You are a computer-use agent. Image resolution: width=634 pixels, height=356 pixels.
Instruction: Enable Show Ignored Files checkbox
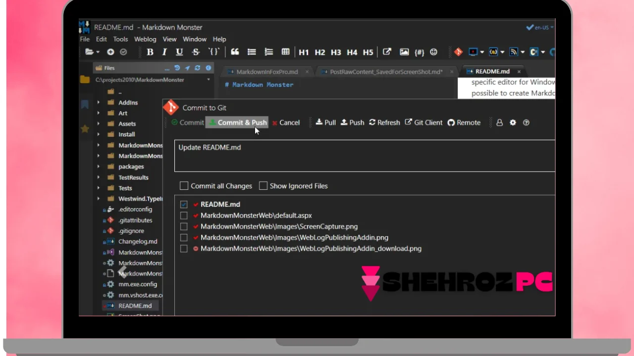263,186
